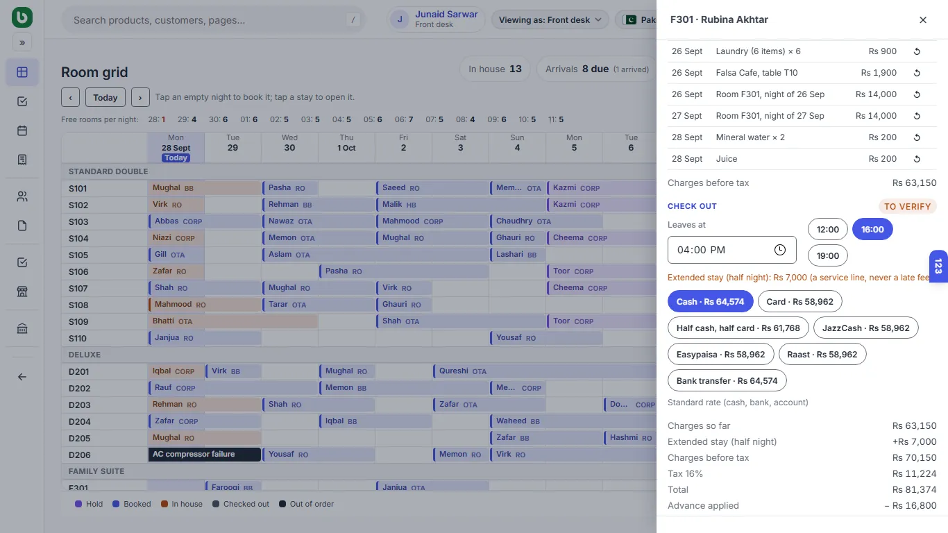
Task: Go to next dates with the right arrow
Action: click(140, 97)
